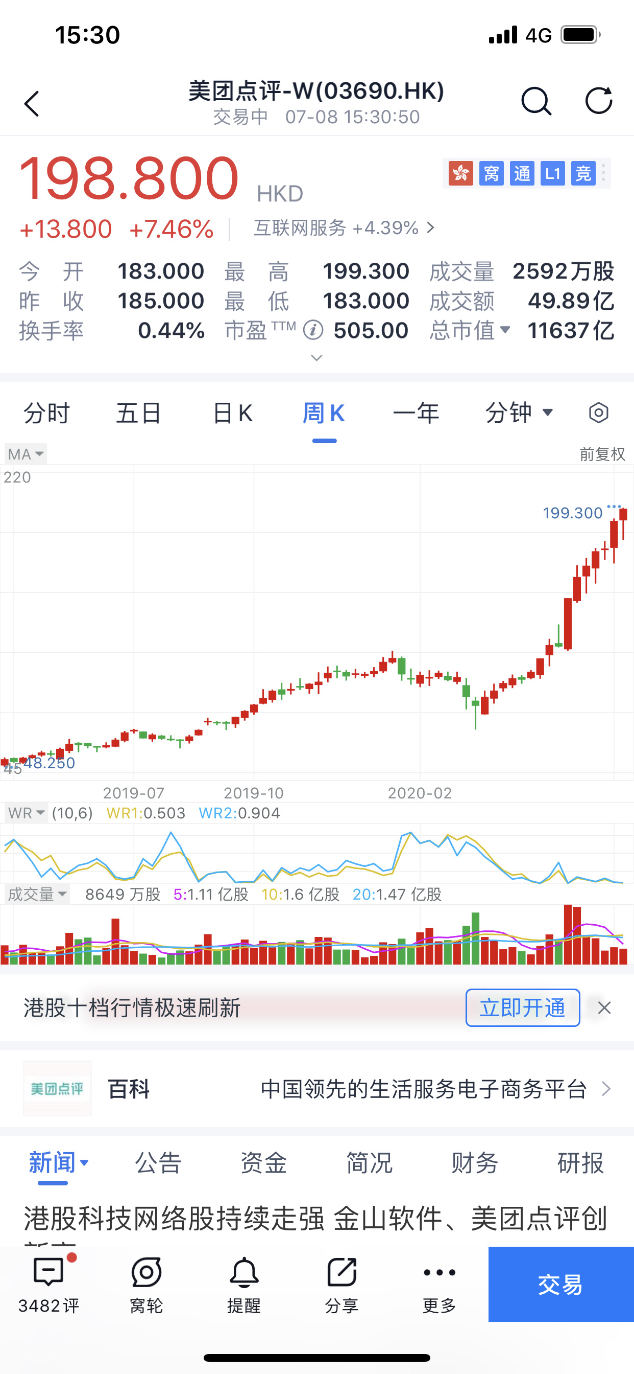Tap the three blue dots above the latest candle
Viewport: 634px width, 1374px height.
614,506
